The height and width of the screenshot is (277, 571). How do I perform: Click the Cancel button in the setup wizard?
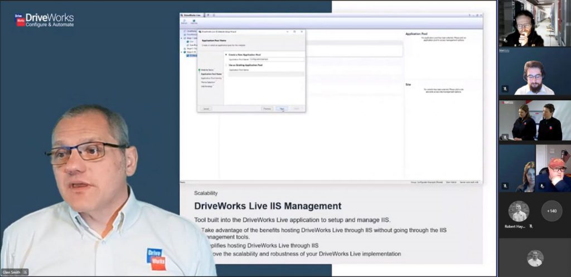206,109
